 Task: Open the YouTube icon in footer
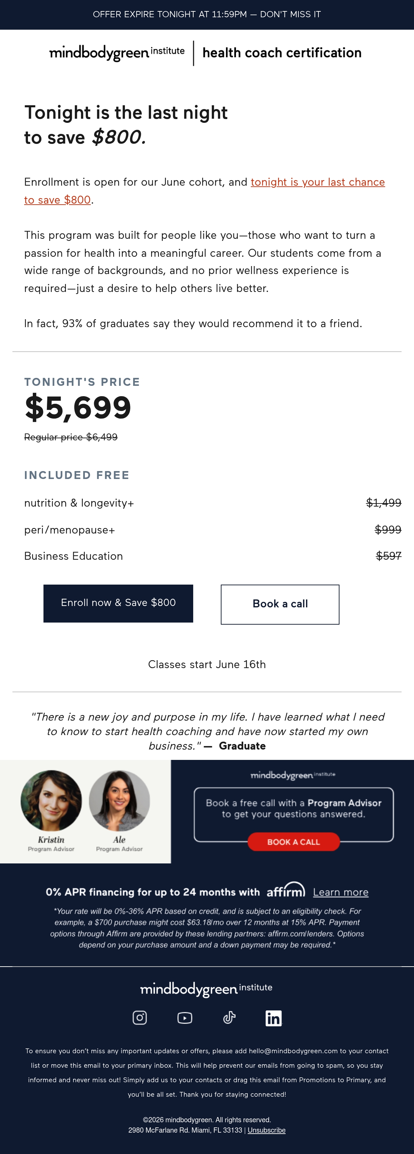click(x=185, y=1018)
